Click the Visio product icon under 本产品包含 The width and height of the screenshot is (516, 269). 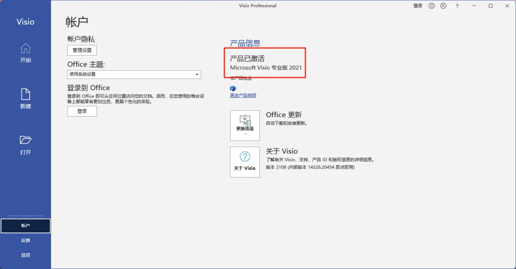(x=233, y=88)
